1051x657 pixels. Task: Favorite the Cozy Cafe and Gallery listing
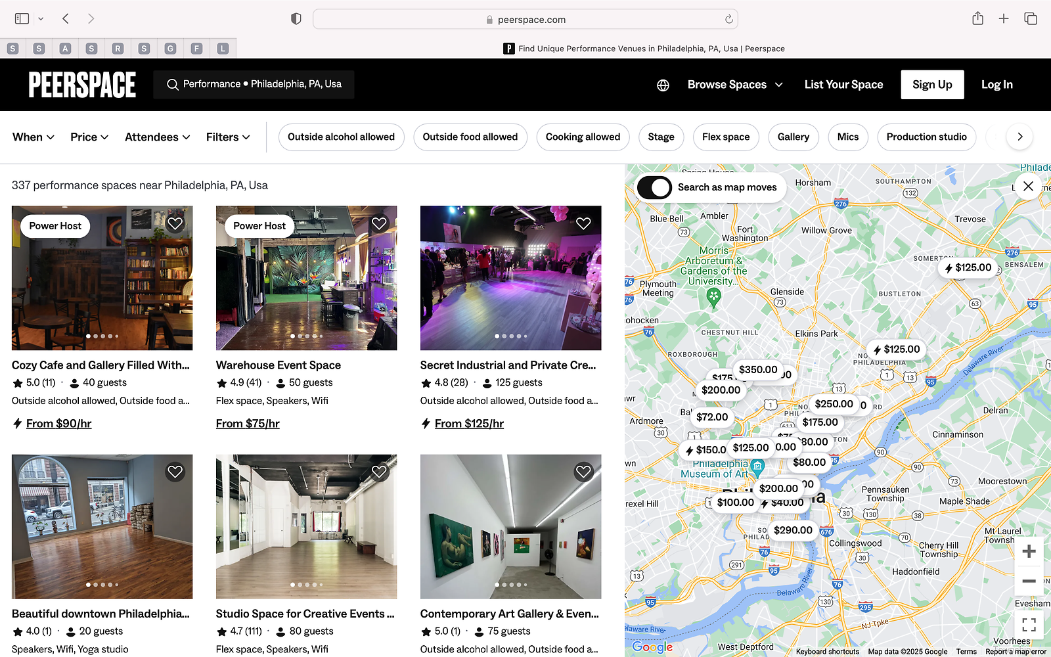175,223
